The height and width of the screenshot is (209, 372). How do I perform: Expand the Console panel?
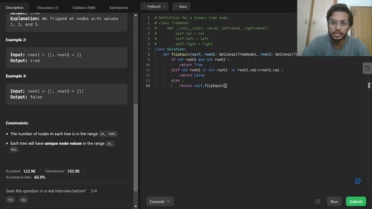coord(160,201)
